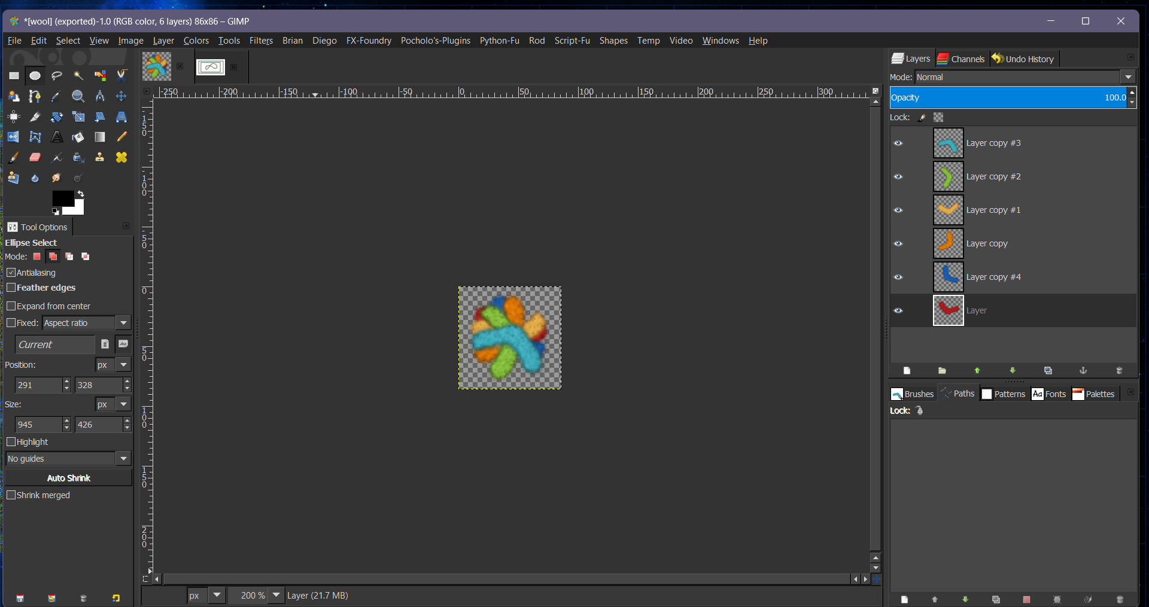This screenshot has width=1149, height=607.
Task: Select the Cage Transform tool
Action: tap(35, 137)
